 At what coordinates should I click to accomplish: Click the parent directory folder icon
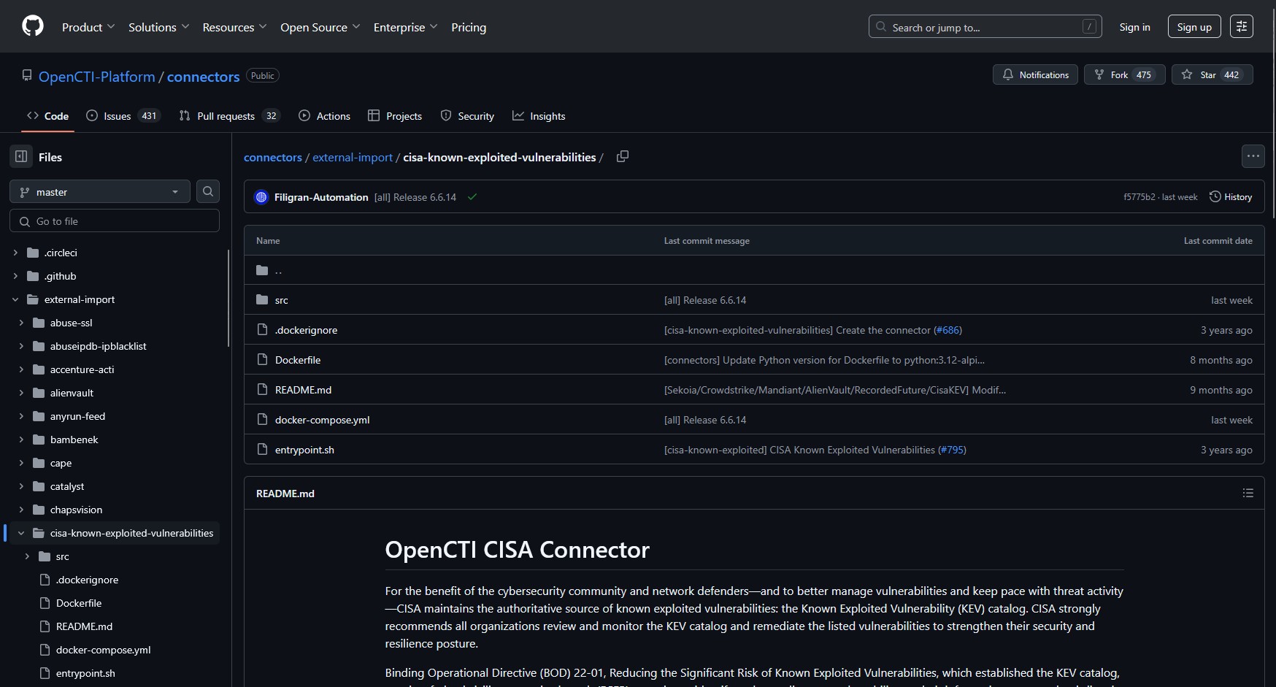click(262, 270)
